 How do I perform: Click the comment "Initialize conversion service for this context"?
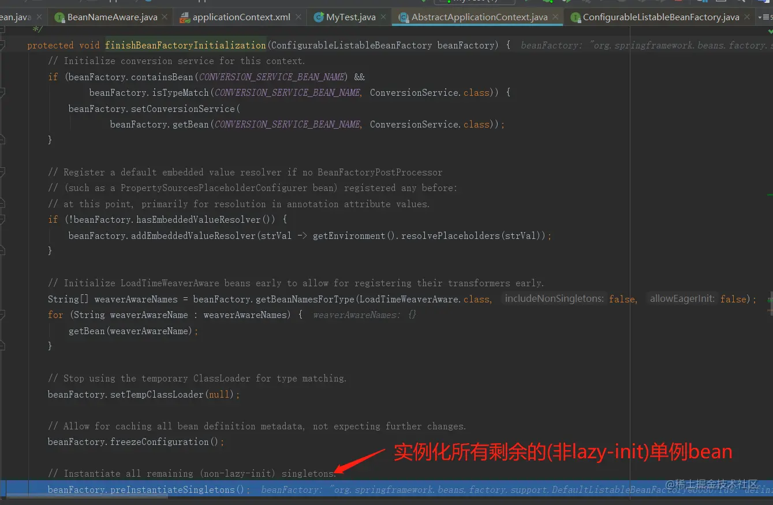[x=177, y=61]
